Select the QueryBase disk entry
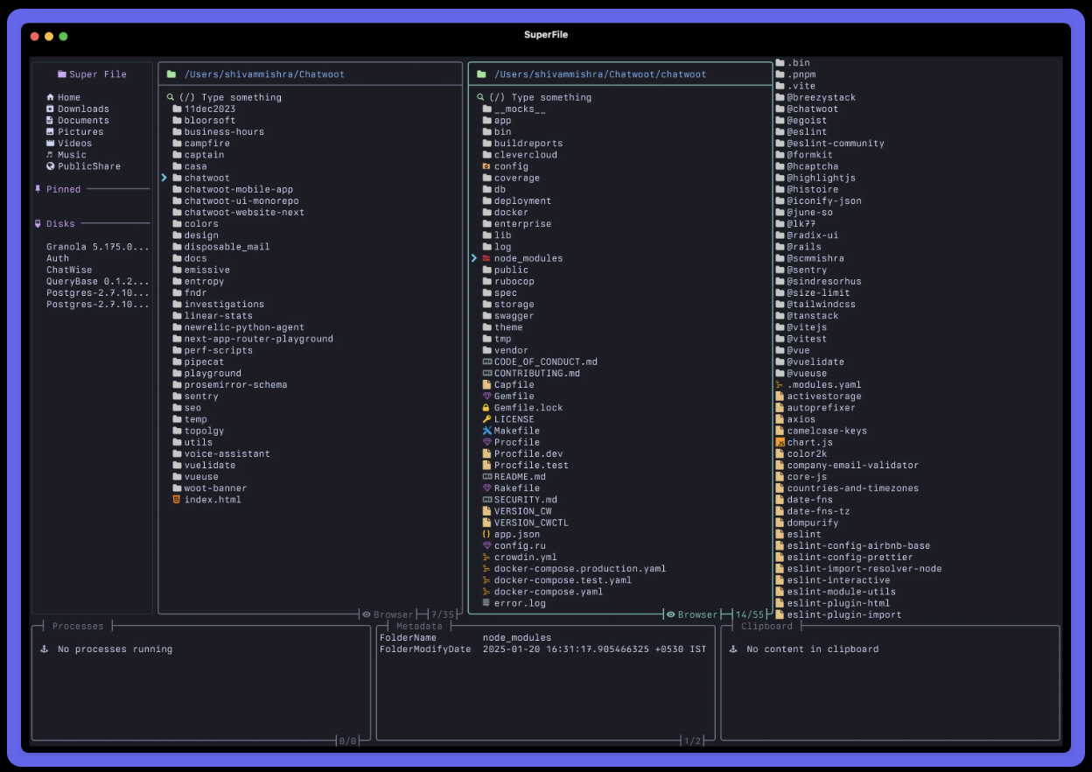This screenshot has height=772, width=1092. 98,282
